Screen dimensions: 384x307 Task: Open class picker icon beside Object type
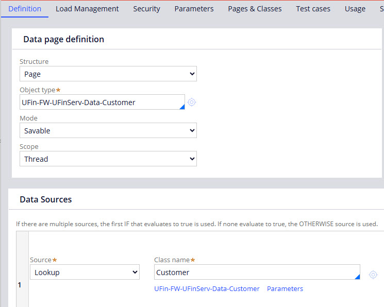click(x=192, y=102)
